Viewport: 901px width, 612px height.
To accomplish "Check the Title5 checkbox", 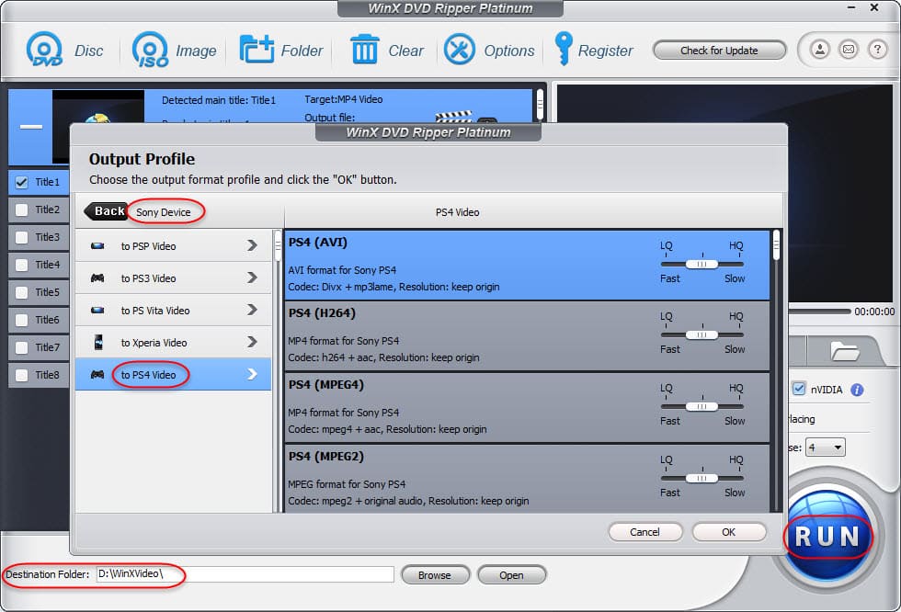I will [22, 293].
